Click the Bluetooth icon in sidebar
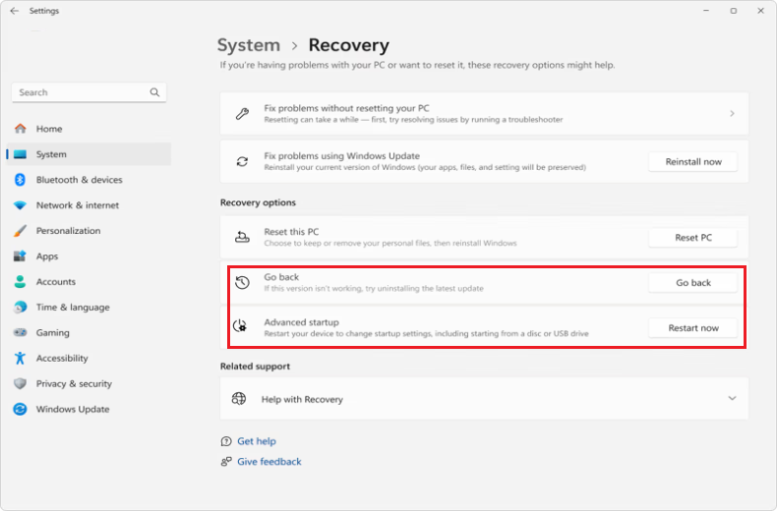The width and height of the screenshot is (777, 511). point(20,180)
